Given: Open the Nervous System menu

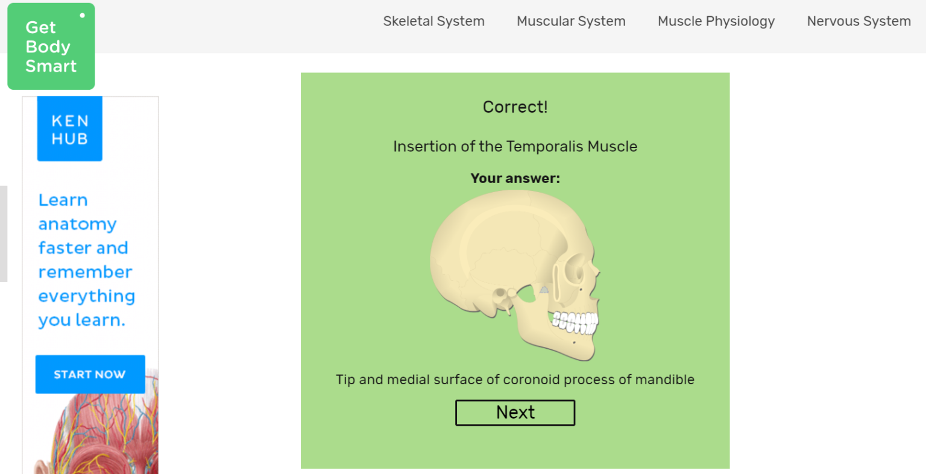Looking at the screenshot, I should [858, 21].
